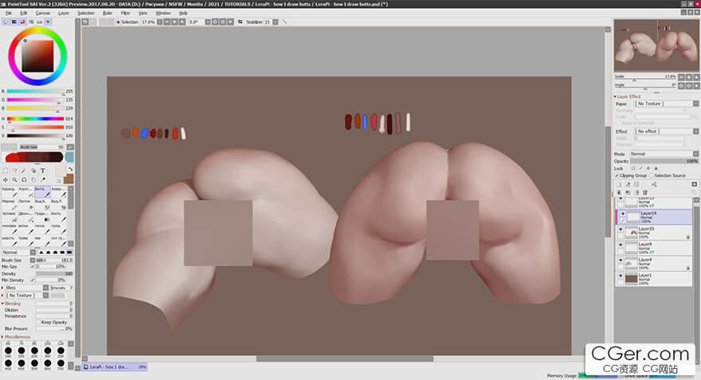Toggle Min Density pressure checkbox
701x380 pixels.
click(32, 280)
